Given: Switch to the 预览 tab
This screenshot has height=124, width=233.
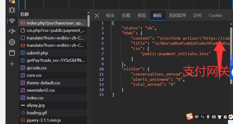Looking at the screenshot, I should pos(142,15).
